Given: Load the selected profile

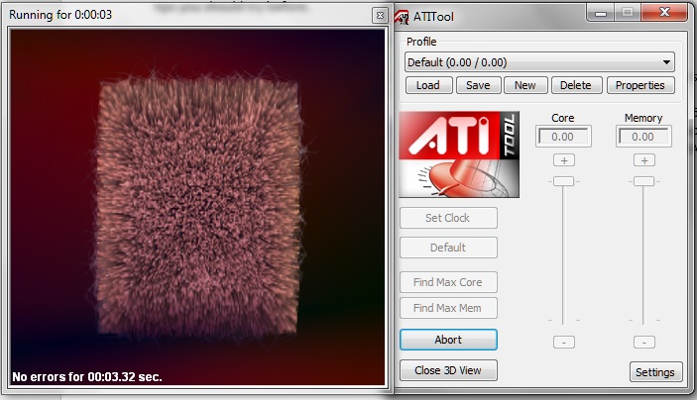Looking at the screenshot, I should click(x=428, y=85).
